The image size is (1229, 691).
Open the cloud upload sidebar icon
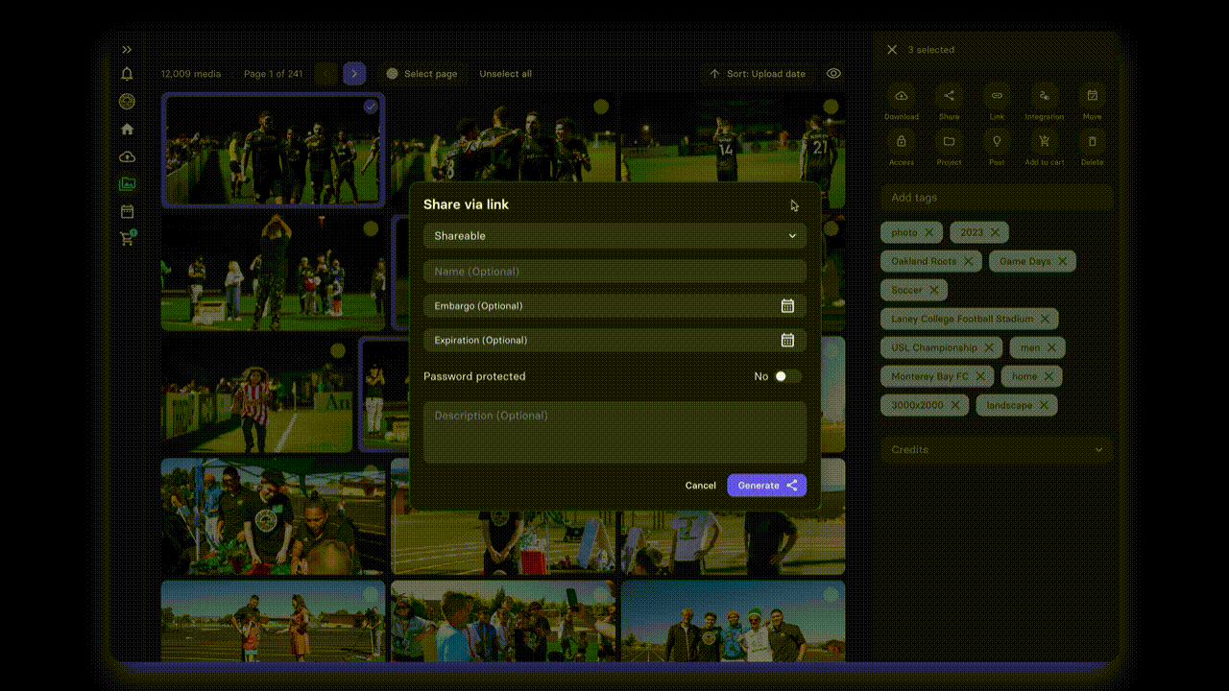tap(127, 156)
